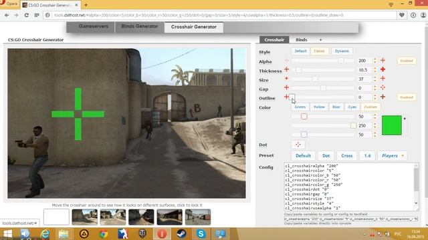Select the last map thumbnail with red container
Viewport: 428px width, 240px height.
198,217
